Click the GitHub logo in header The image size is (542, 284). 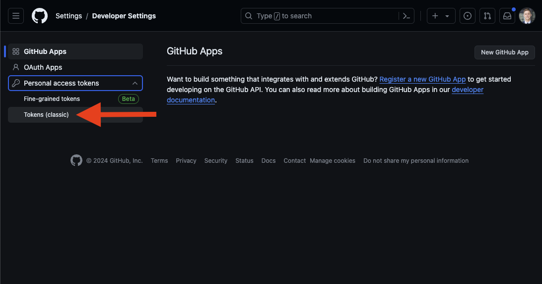(40, 16)
